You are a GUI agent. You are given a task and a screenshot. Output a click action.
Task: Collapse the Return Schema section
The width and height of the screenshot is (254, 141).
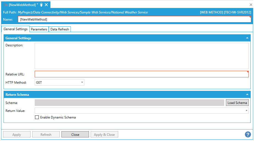point(247,95)
